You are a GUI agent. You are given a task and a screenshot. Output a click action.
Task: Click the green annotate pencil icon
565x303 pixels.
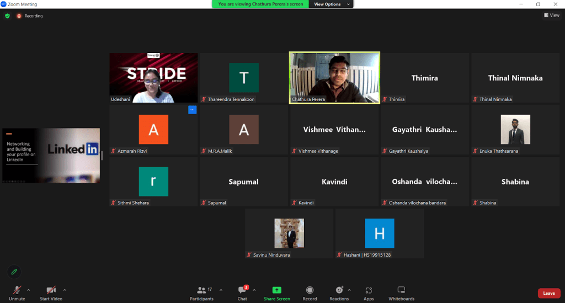pos(14,272)
